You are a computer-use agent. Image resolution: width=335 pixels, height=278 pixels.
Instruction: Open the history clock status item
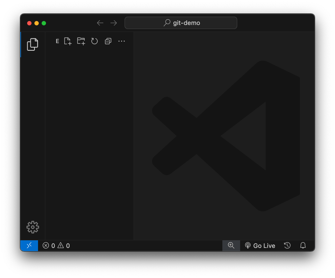point(287,245)
